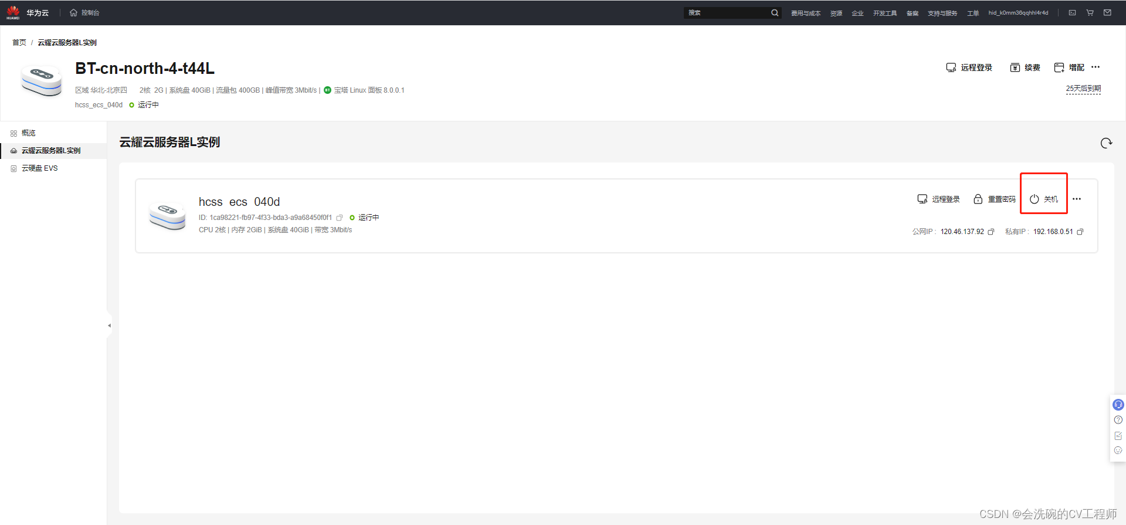
Task: Go to 首页 breadcrumb link
Action: tap(19, 42)
